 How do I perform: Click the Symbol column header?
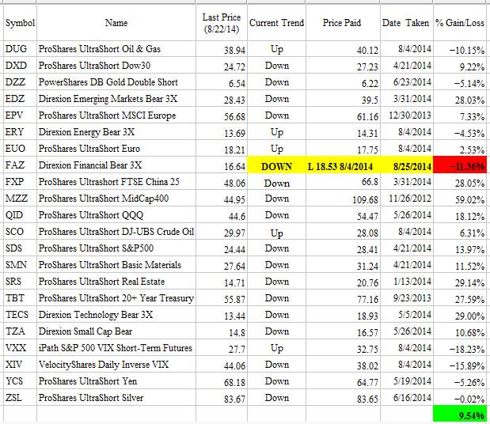(20, 23)
